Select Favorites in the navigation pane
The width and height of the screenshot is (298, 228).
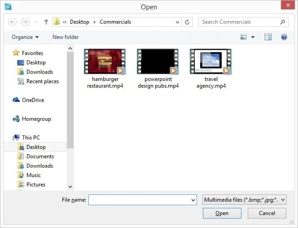32,53
